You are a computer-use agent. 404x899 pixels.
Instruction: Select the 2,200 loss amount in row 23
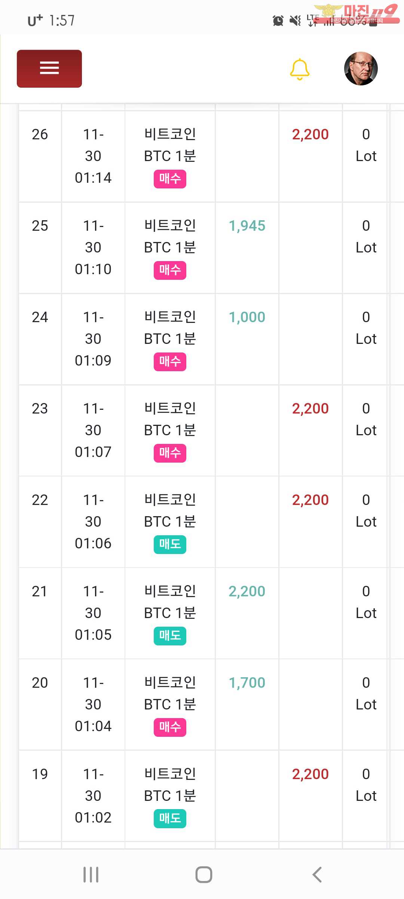tap(310, 409)
